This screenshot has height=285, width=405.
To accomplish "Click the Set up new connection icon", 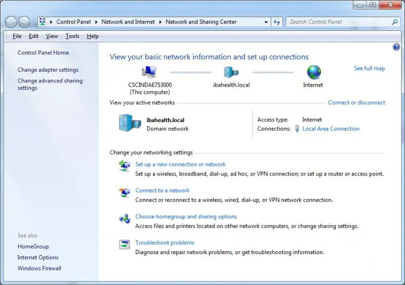I will point(125,166).
